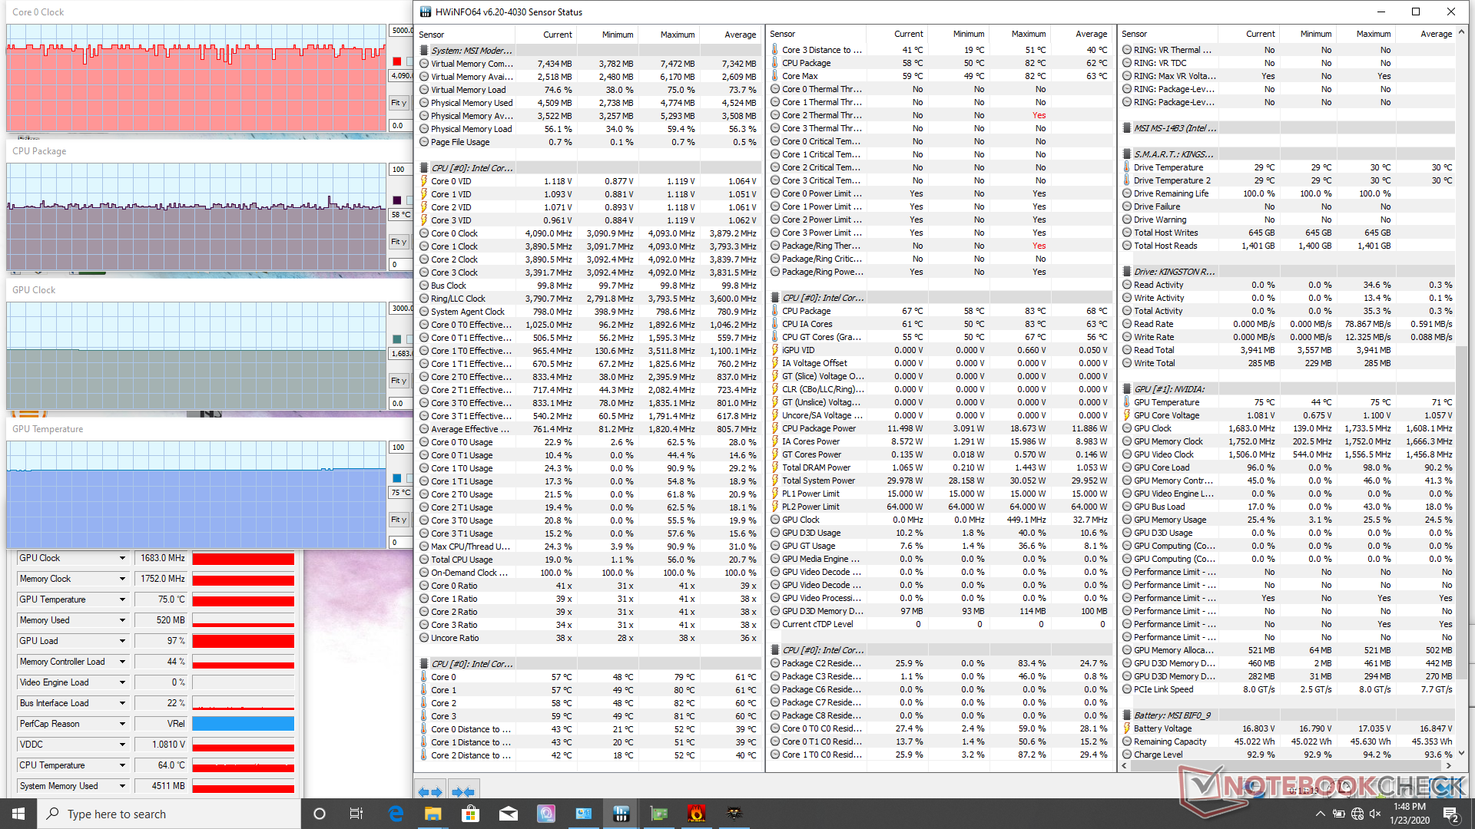The width and height of the screenshot is (1475, 829).
Task: Open Microsoft Edge from the taskbar
Action: [396, 814]
